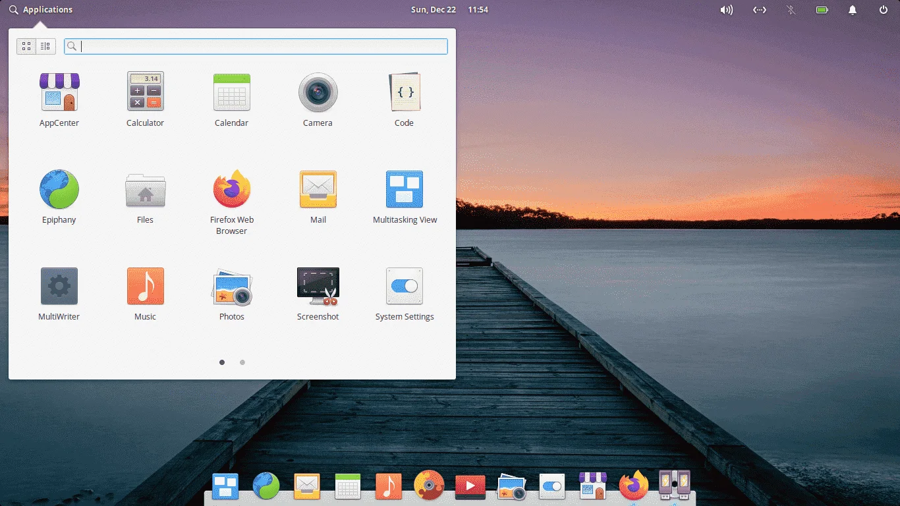Open Photos from the dock
The width and height of the screenshot is (900, 506).
(x=511, y=486)
